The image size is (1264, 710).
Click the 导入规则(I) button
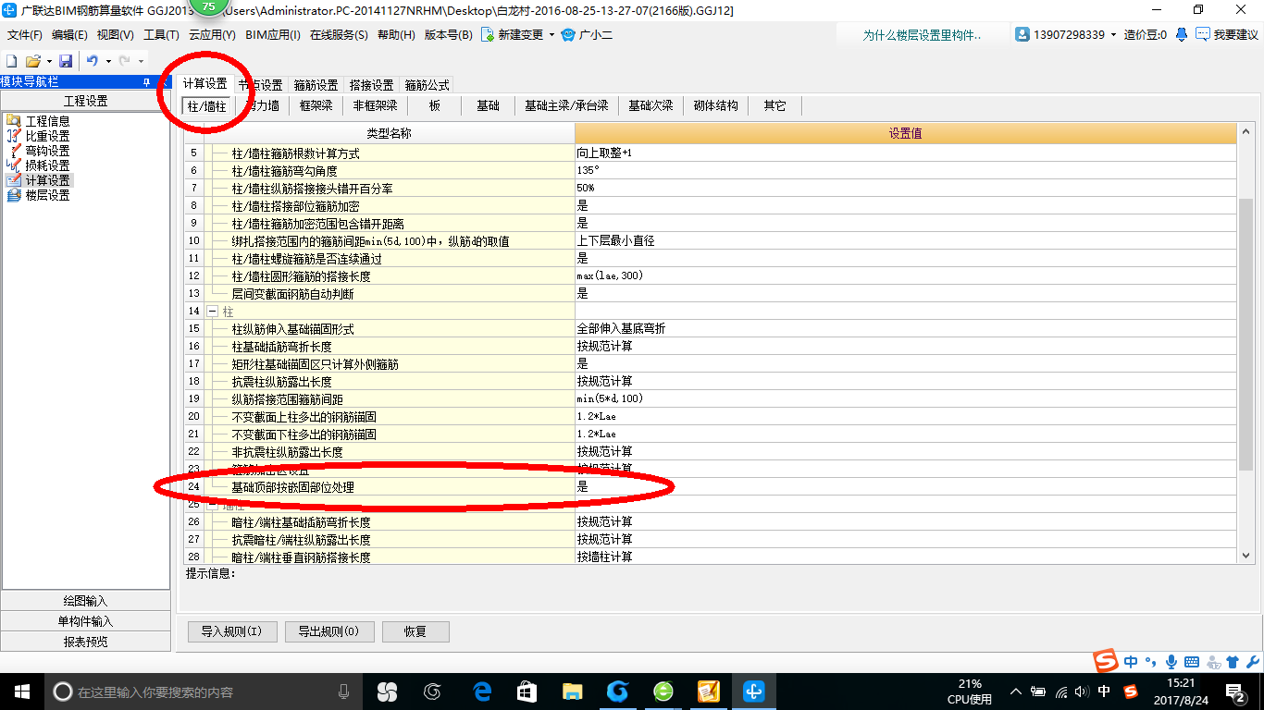pyautogui.click(x=231, y=632)
